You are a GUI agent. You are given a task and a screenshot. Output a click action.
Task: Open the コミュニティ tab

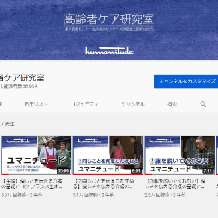[86, 104]
